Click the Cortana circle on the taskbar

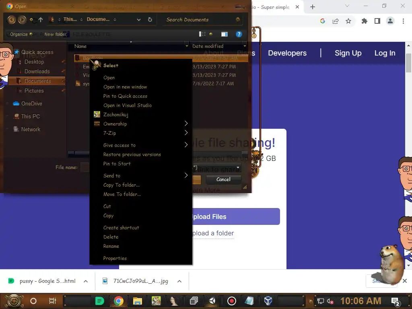point(33,301)
